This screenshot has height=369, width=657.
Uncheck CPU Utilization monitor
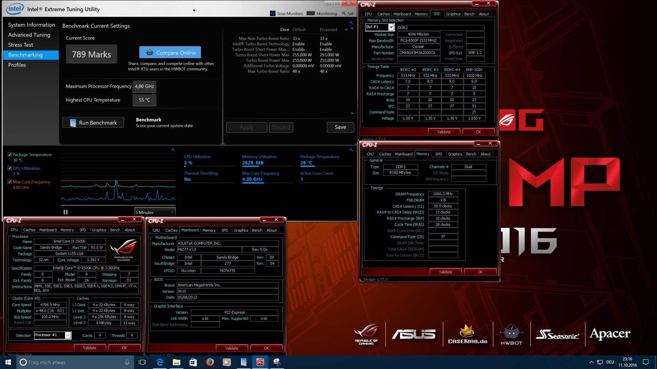(x=10, y=168)
